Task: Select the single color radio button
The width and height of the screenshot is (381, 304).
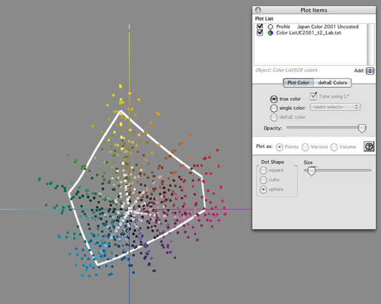Action: (274, 108)
